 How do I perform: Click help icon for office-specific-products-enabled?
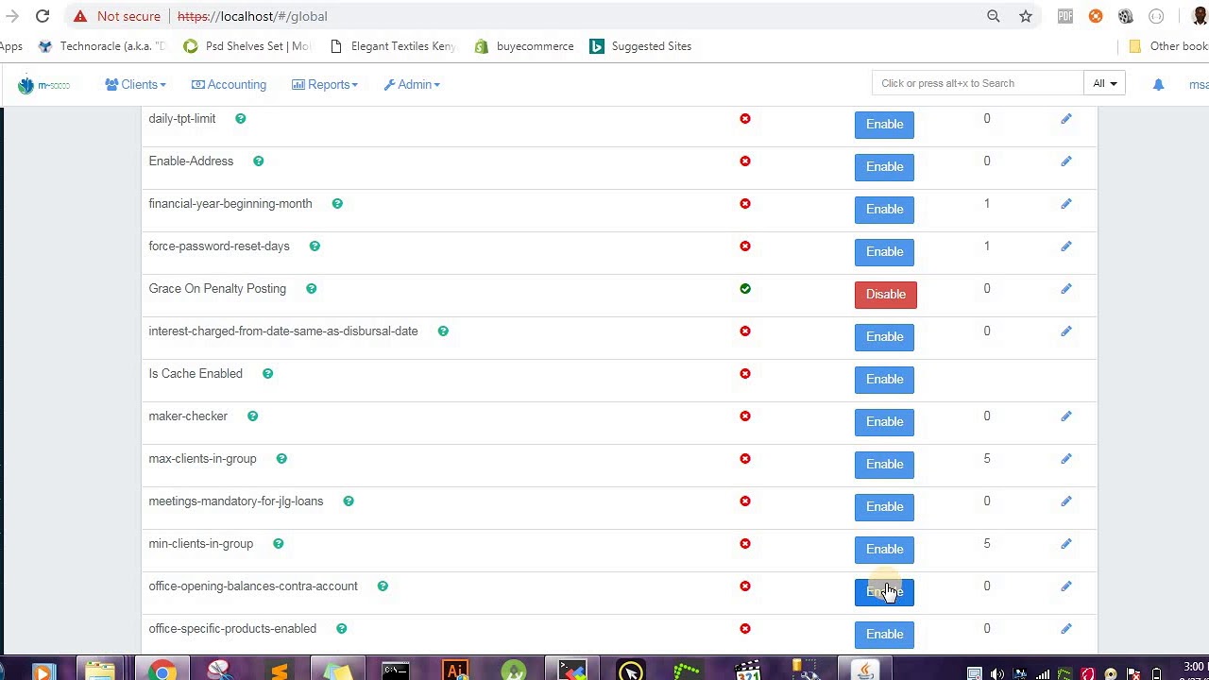pos(341,629)
